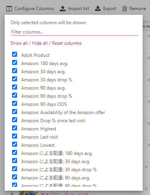Click the Export toolbar label
The image size is (150, 195).
point(110,9)
